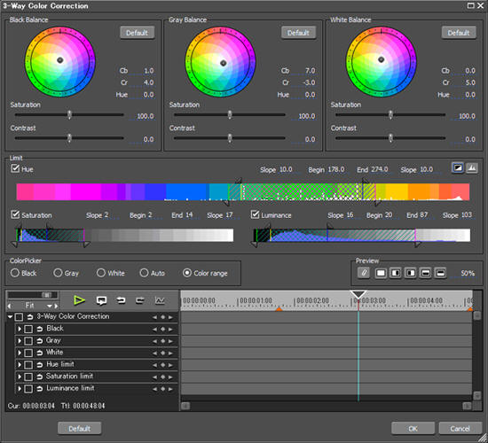This screenshot has width=488, height=443.
Task: Click the Black Balance saturation slider handle
Action: click(69, 114)
